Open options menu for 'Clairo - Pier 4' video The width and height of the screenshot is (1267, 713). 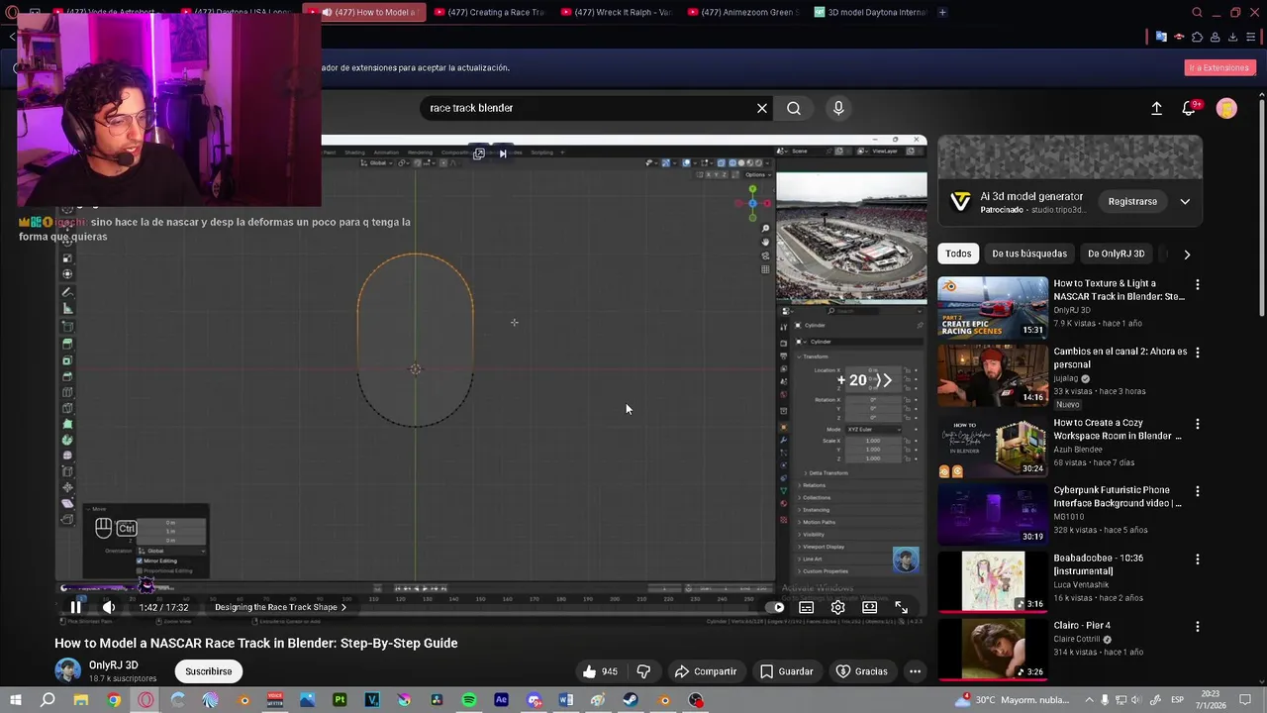click(x=1197, y=627)
